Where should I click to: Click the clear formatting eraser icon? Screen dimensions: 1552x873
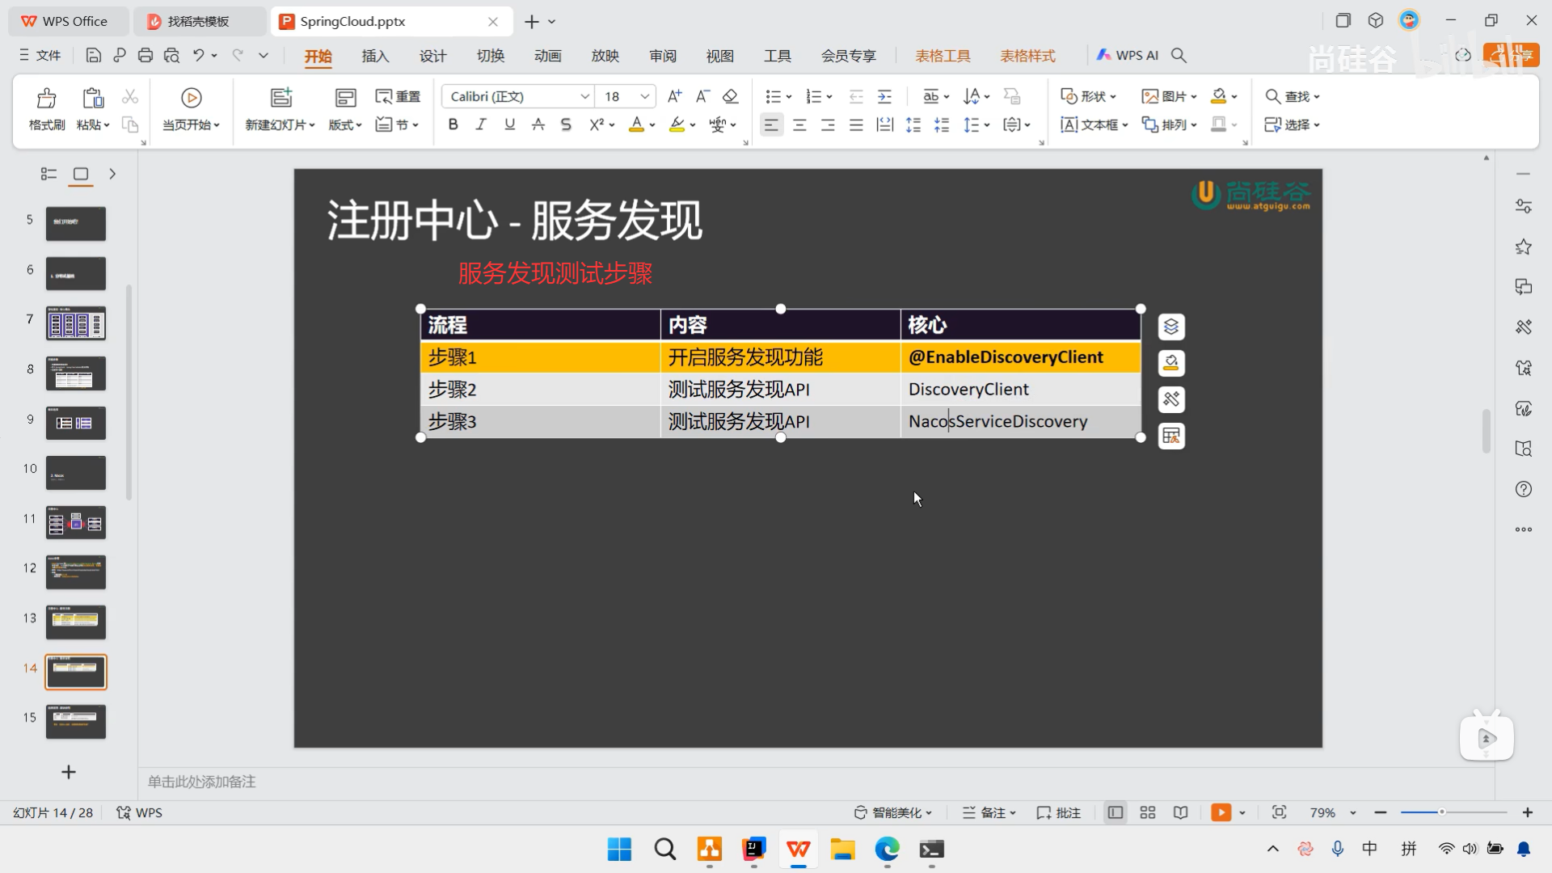coord(730,96)
